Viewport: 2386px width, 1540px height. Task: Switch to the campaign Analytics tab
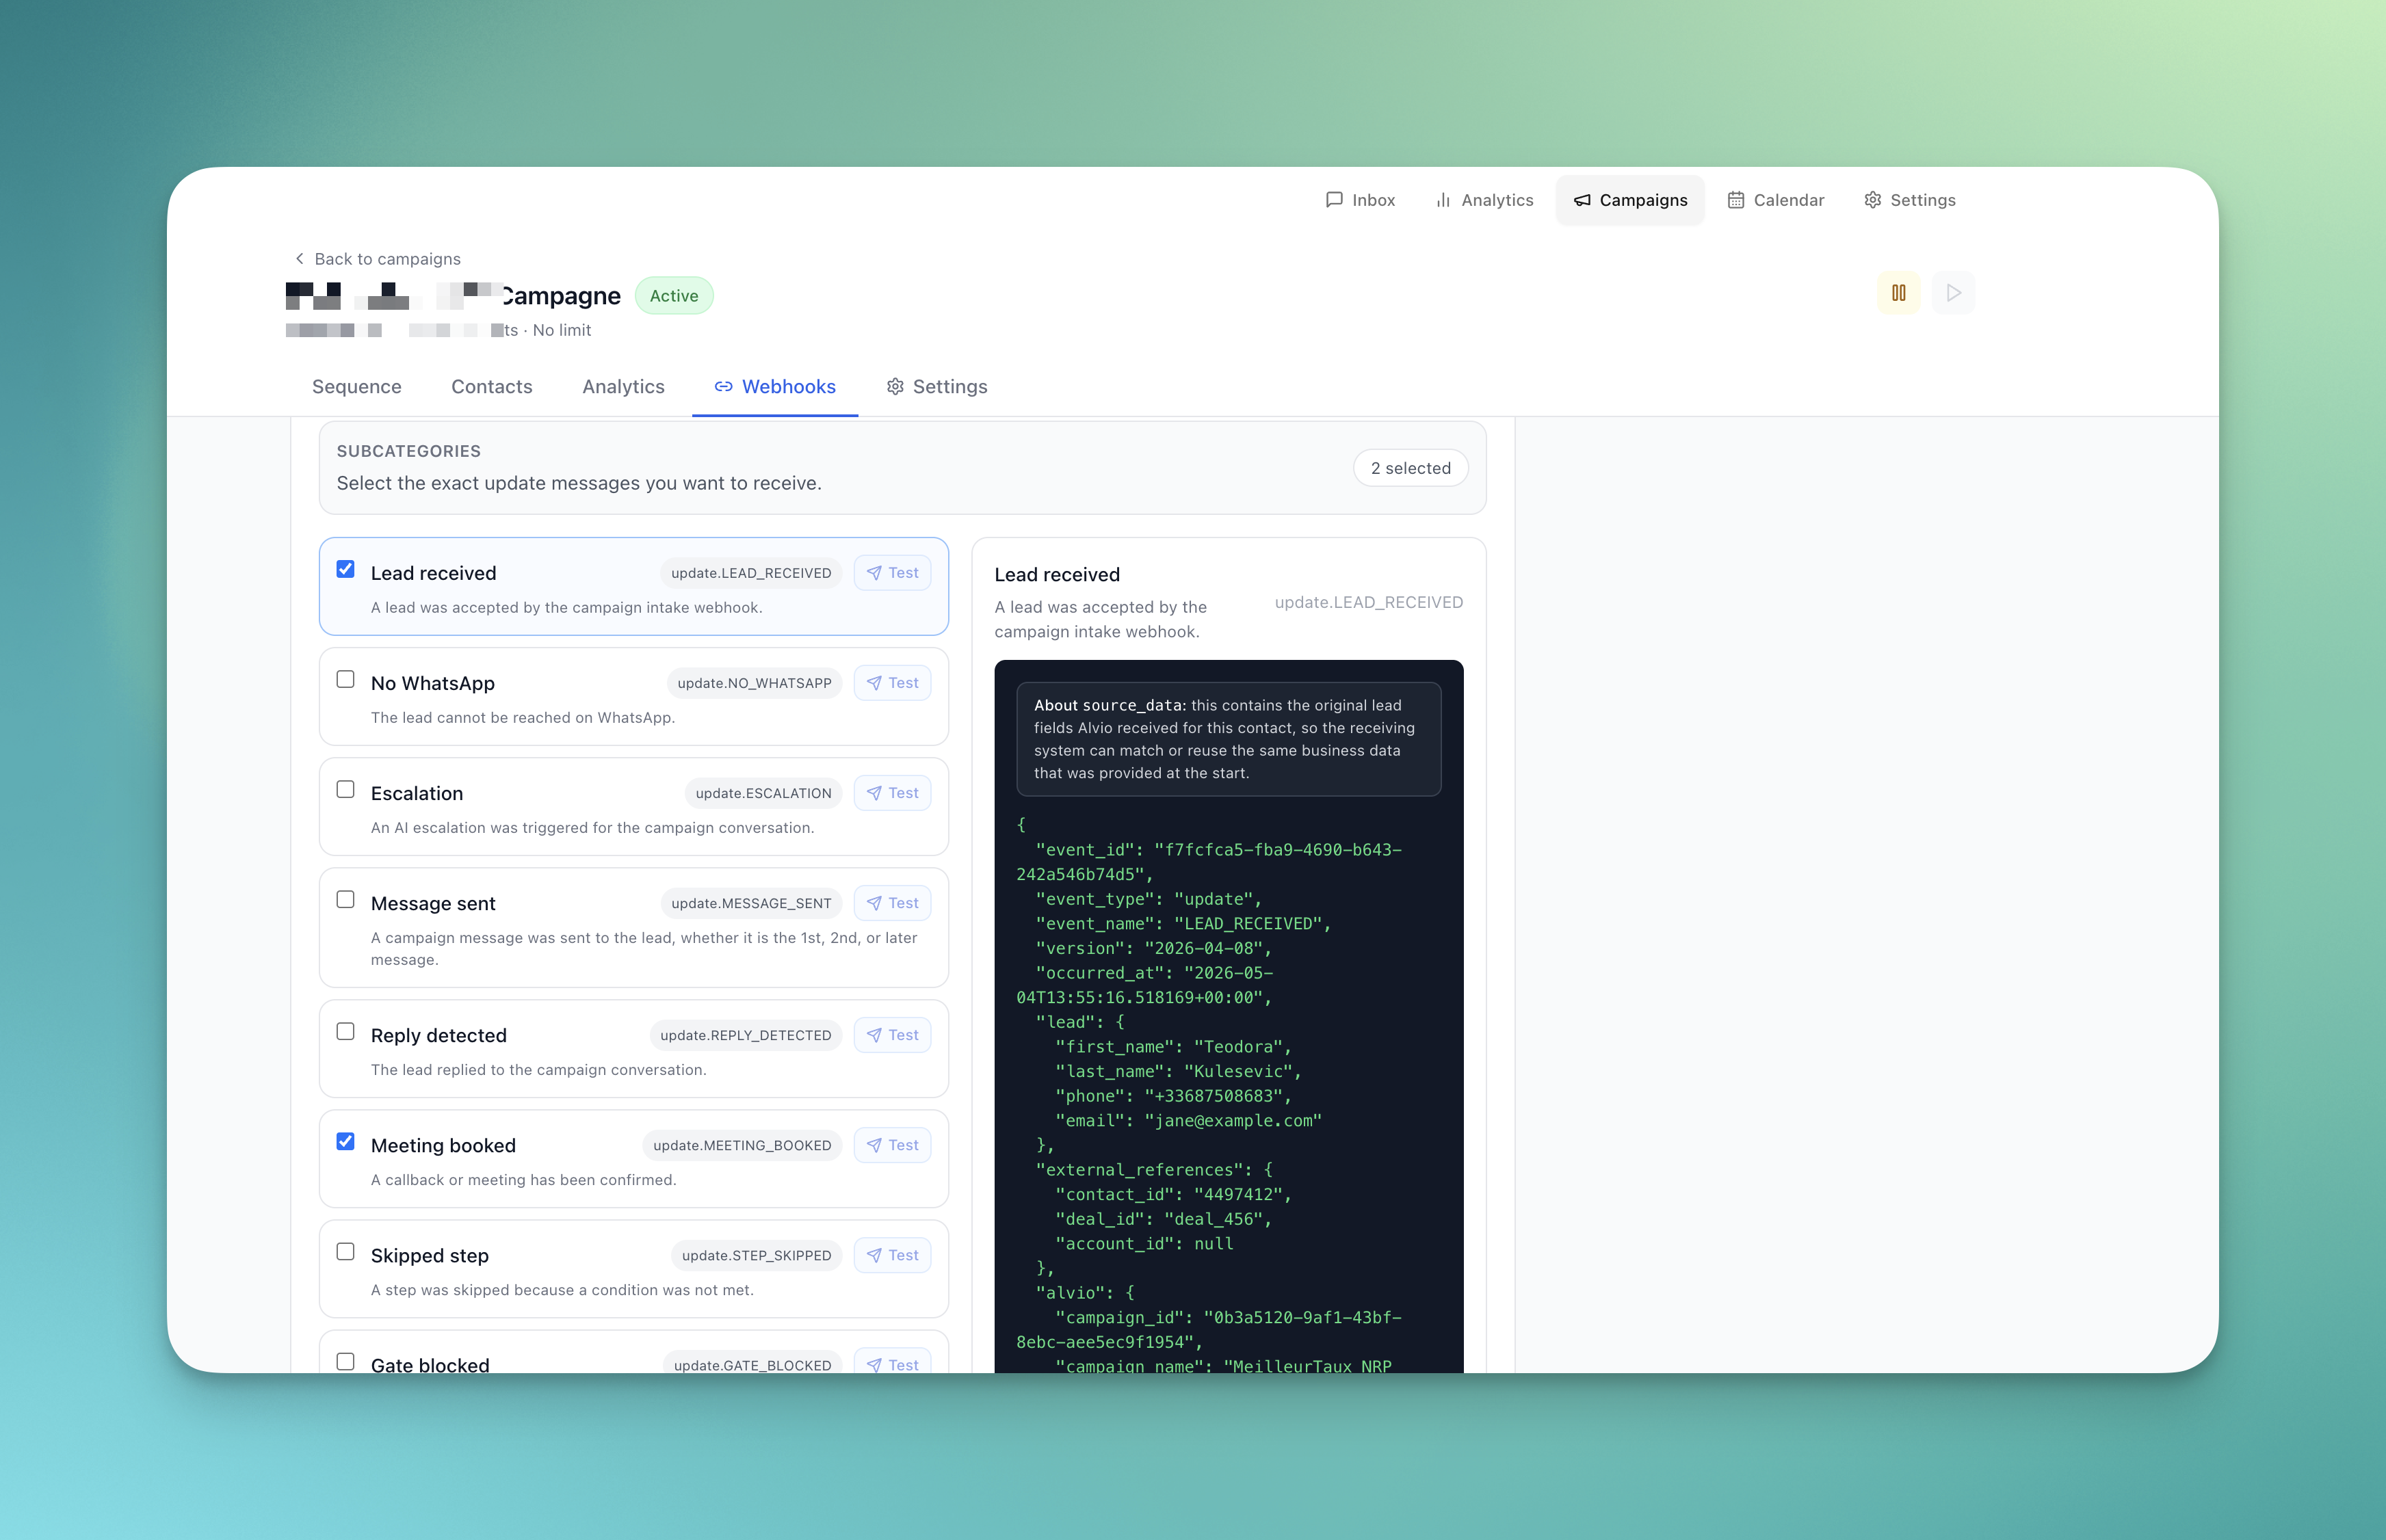pyautogui.click(x=623, y=387)
